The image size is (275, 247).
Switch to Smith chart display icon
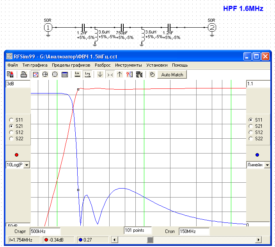pos(45,74)
